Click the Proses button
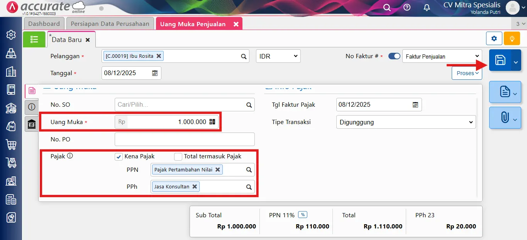Screen dimensions: 527x240 tap(467, 73)
